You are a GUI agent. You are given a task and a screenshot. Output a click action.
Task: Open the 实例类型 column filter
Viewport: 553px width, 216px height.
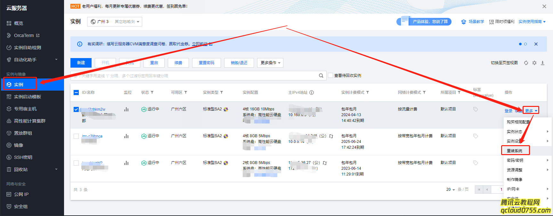[222, 93]
